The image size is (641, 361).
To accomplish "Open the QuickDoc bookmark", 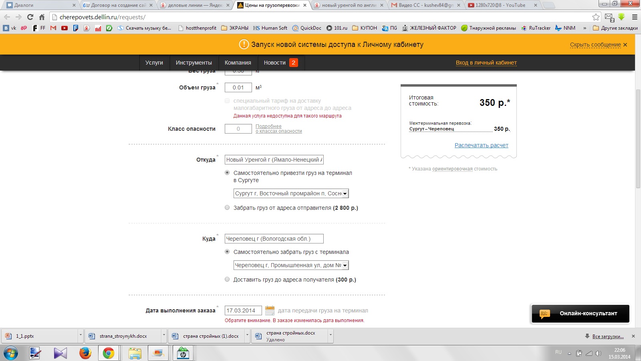I will (x=307, y=28).
